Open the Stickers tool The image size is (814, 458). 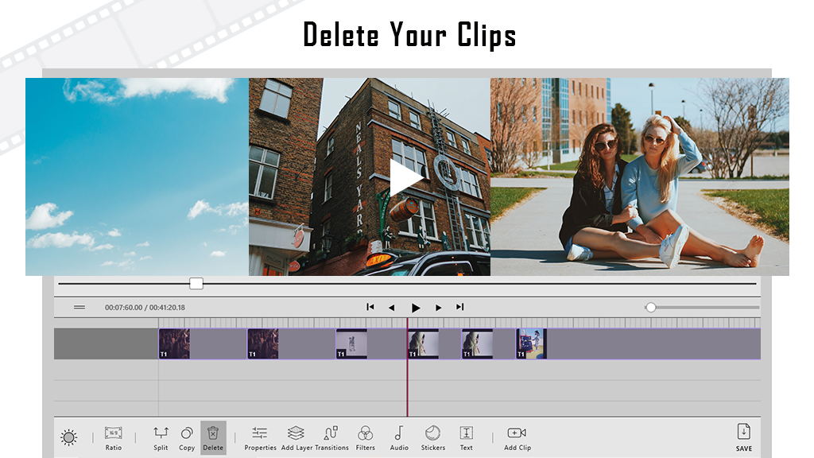(x=432, y=433)
